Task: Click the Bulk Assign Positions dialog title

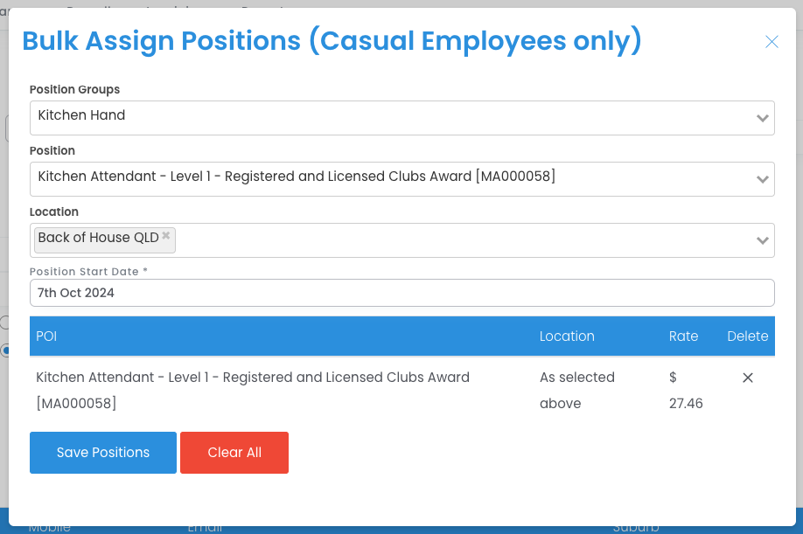Action: pyautogui.click(x=332, y=41)
